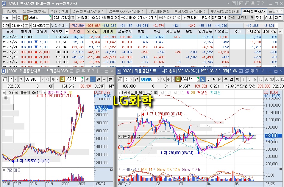The height and width of the screenshot is (187, 284).
Task: Expand the speaker dropdown arrow in daily chart
Action: click(173, 79)
